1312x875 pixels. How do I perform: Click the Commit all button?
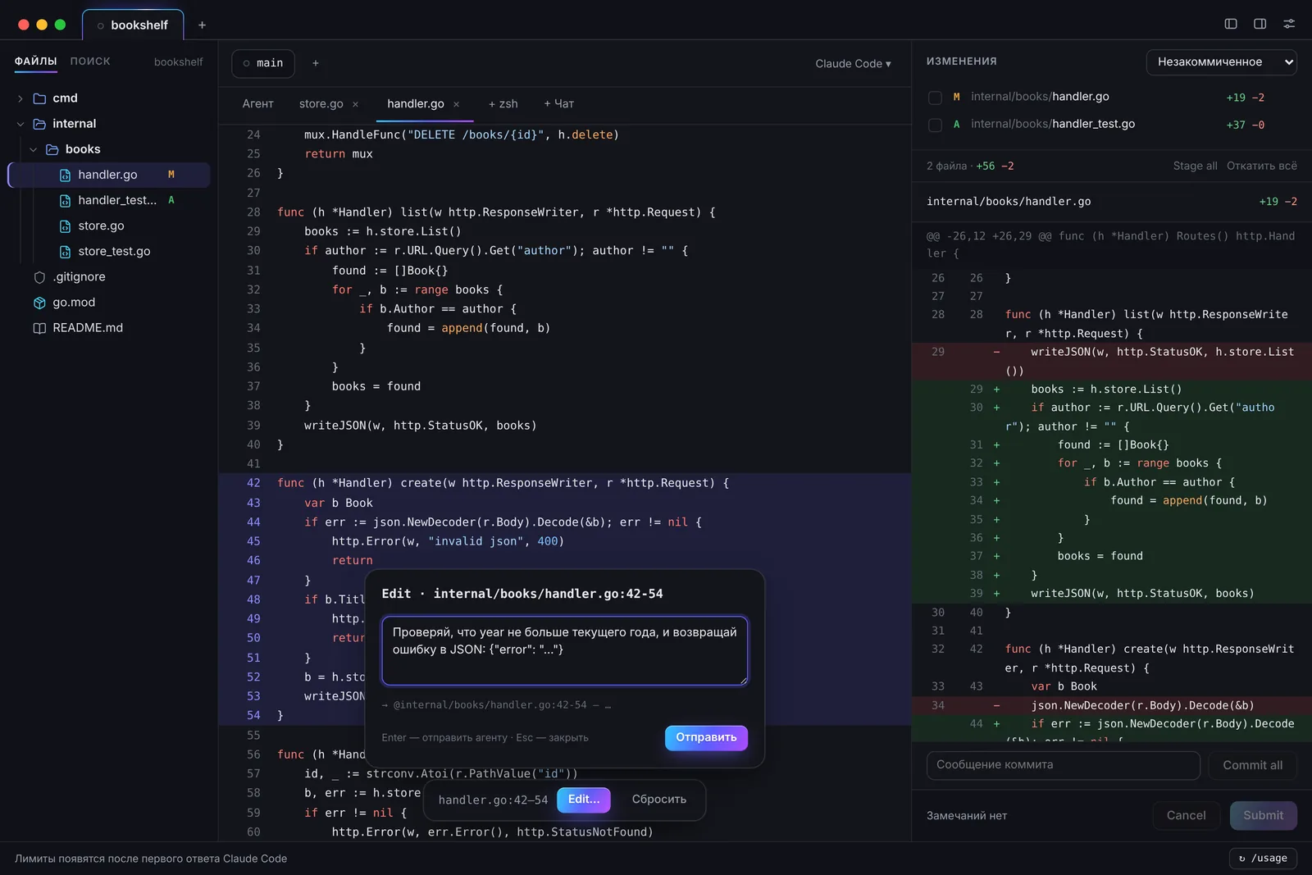tap(1252, 765)
